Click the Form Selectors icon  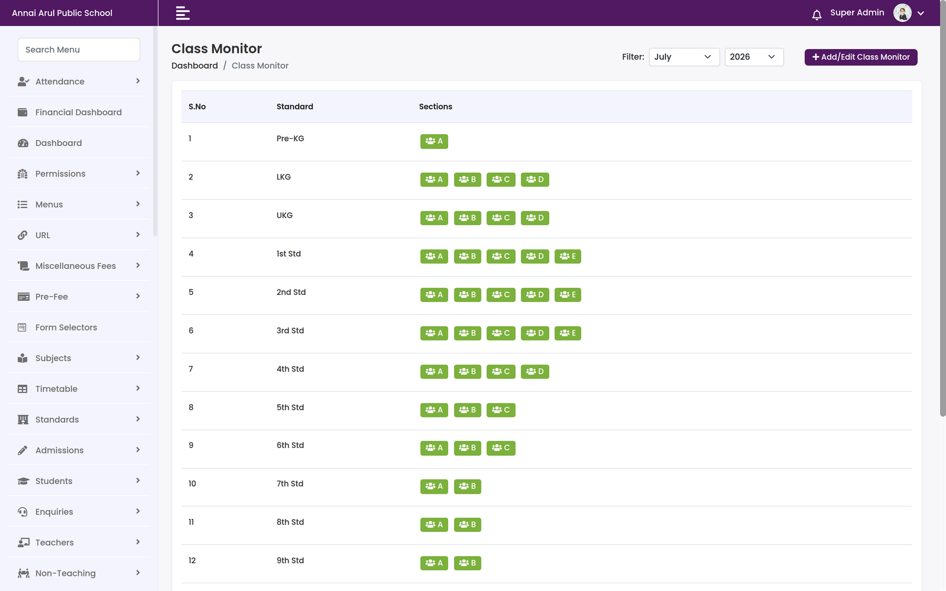pos(22,327)
